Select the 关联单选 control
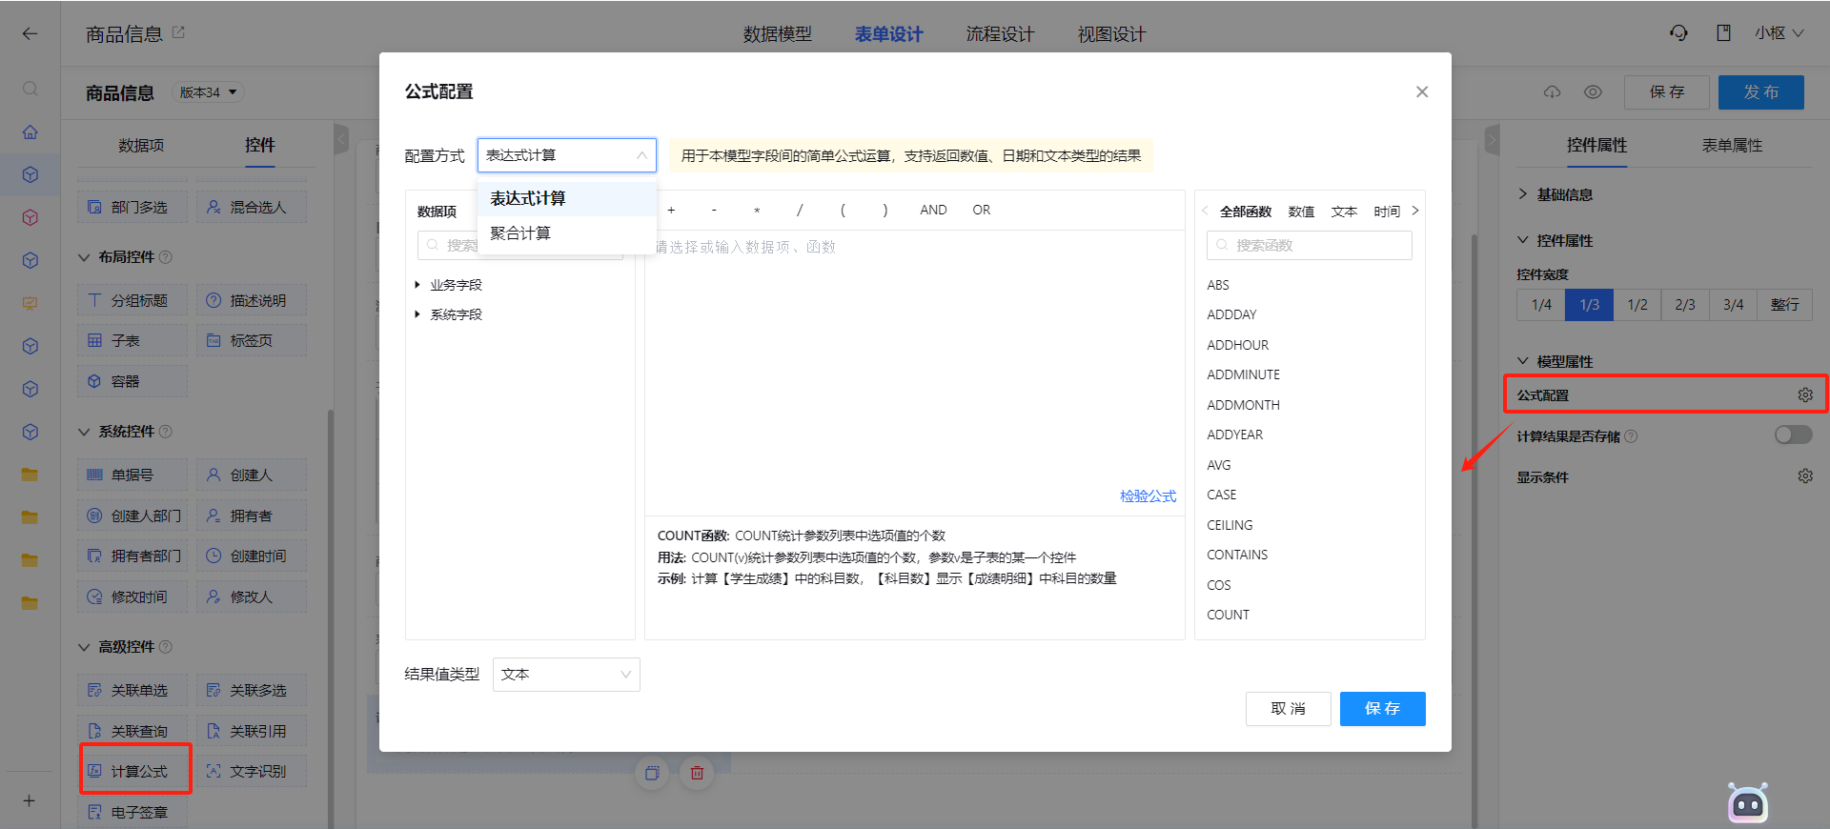 132,690
